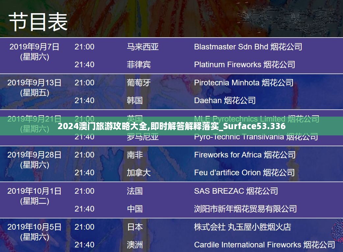The height and width of the screenshot is (252, 343).
Task: Select Daehan 烟花公司
Action: pyautogui.click(x=225, y=100)
